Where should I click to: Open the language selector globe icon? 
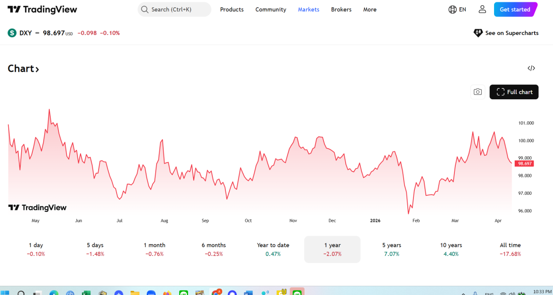(453, 9)
